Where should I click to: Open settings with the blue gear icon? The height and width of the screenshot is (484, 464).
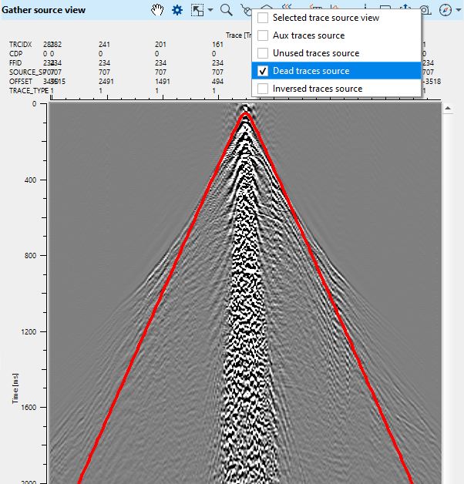click(177, 10)
